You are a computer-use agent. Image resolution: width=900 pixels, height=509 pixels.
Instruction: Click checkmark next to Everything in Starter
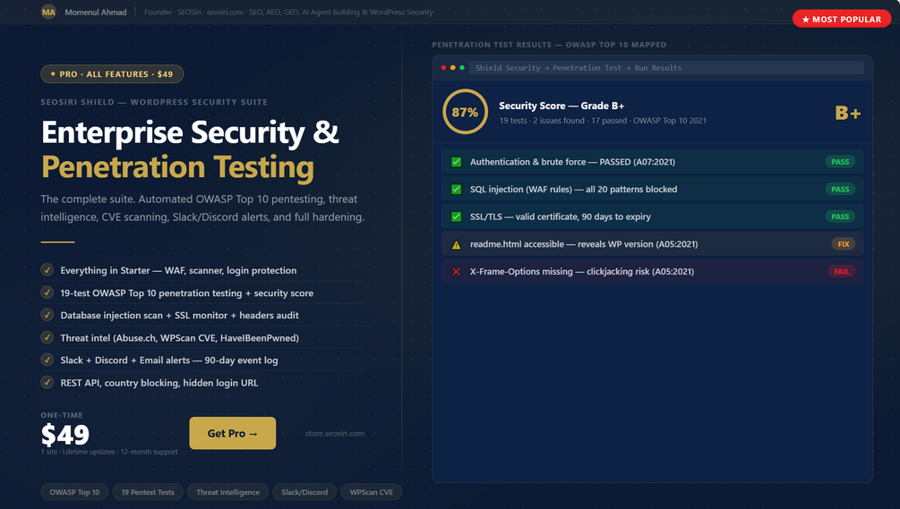pyautogui.click(x=47, y=270)
